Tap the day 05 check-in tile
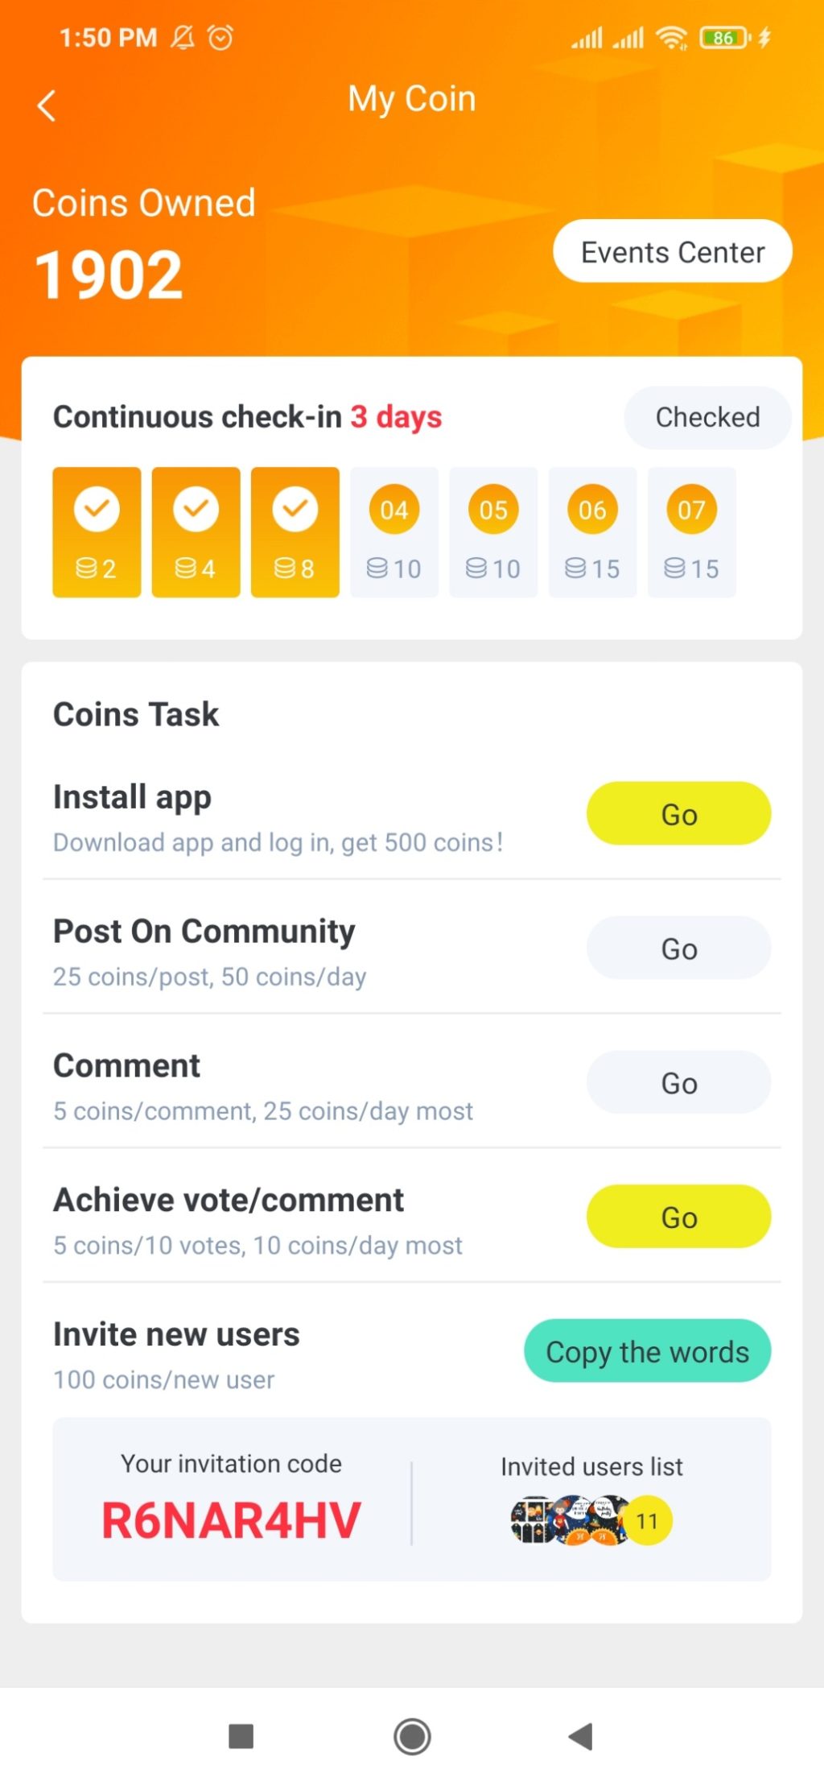This screenshot has height=1786, width=824. point(493,532)
